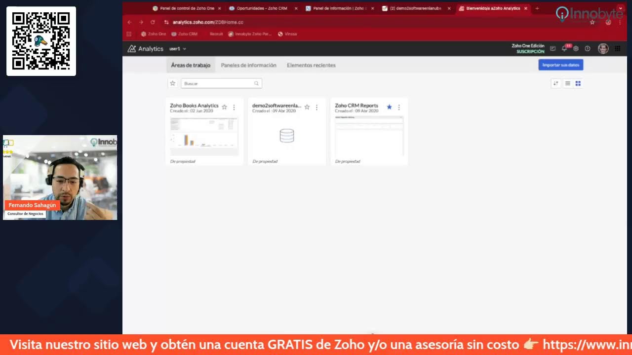Screen dimensions: 632x355
Task: Switch to Panel de información browser tab
Action: coord(340,8)
